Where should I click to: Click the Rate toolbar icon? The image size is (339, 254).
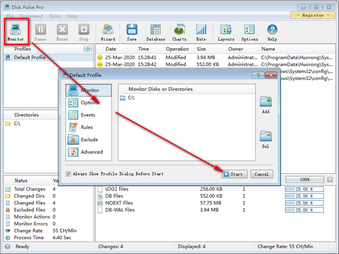click(201, 32)
